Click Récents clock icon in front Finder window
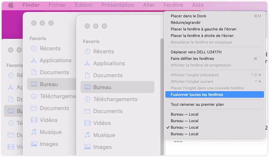This screenshot has height=157, width=269. [87, 51]
